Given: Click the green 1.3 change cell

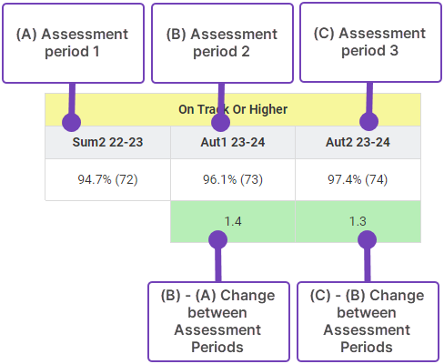Looking at the screenshot, I should coord(358,221).
